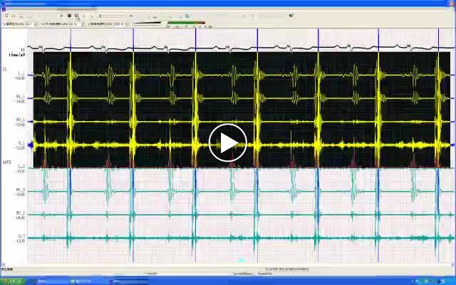This screenshot has width=456, height=285.
Task: Click the large play button overlay
Action: tap(228, 142)
